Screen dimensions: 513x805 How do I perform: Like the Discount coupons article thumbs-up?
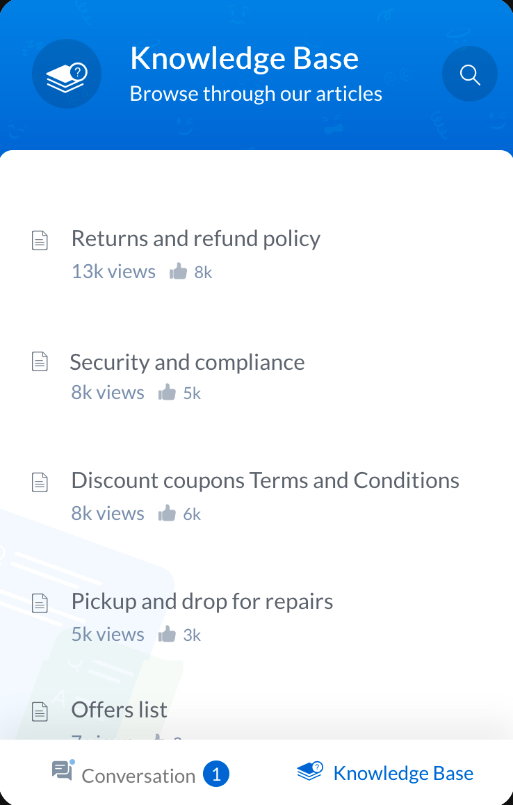(x=167, y=514)
